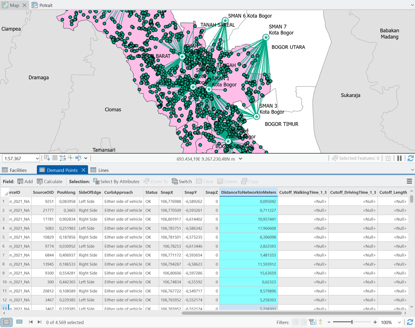Switch the table selection
Screen dimensions: 415x328
(181, 182)
